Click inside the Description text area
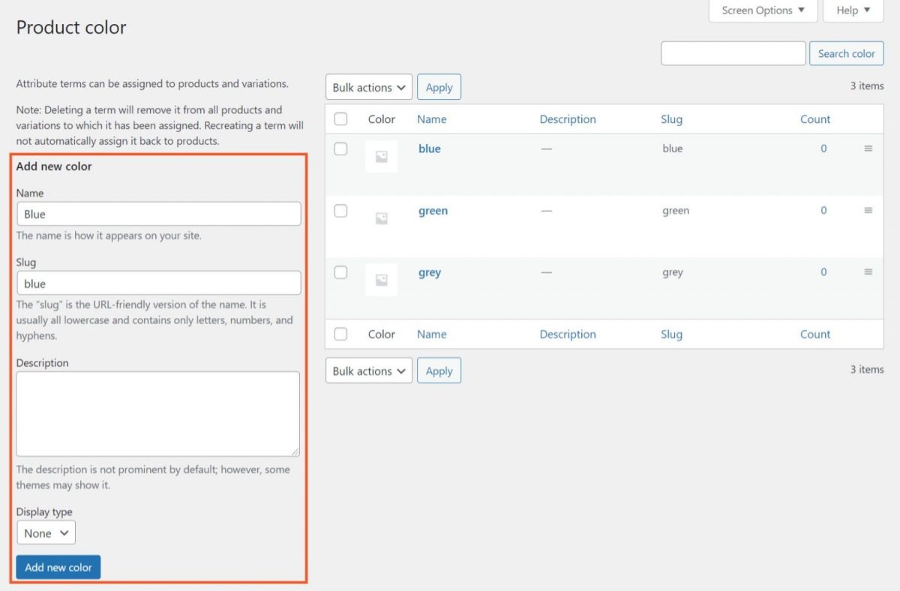The image size is (900, 591). tap(157, 413)
